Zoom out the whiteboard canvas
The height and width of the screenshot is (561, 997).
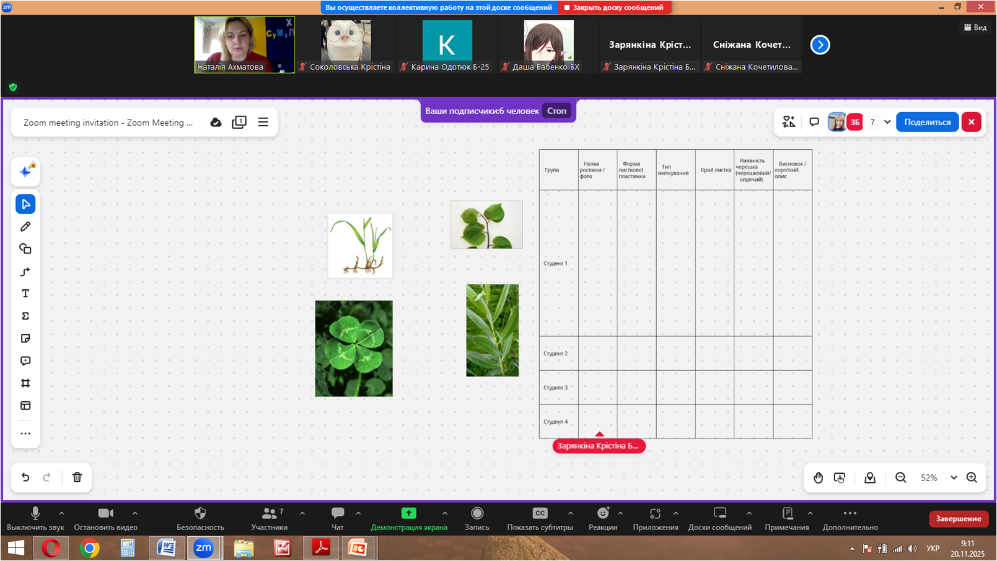900,477
